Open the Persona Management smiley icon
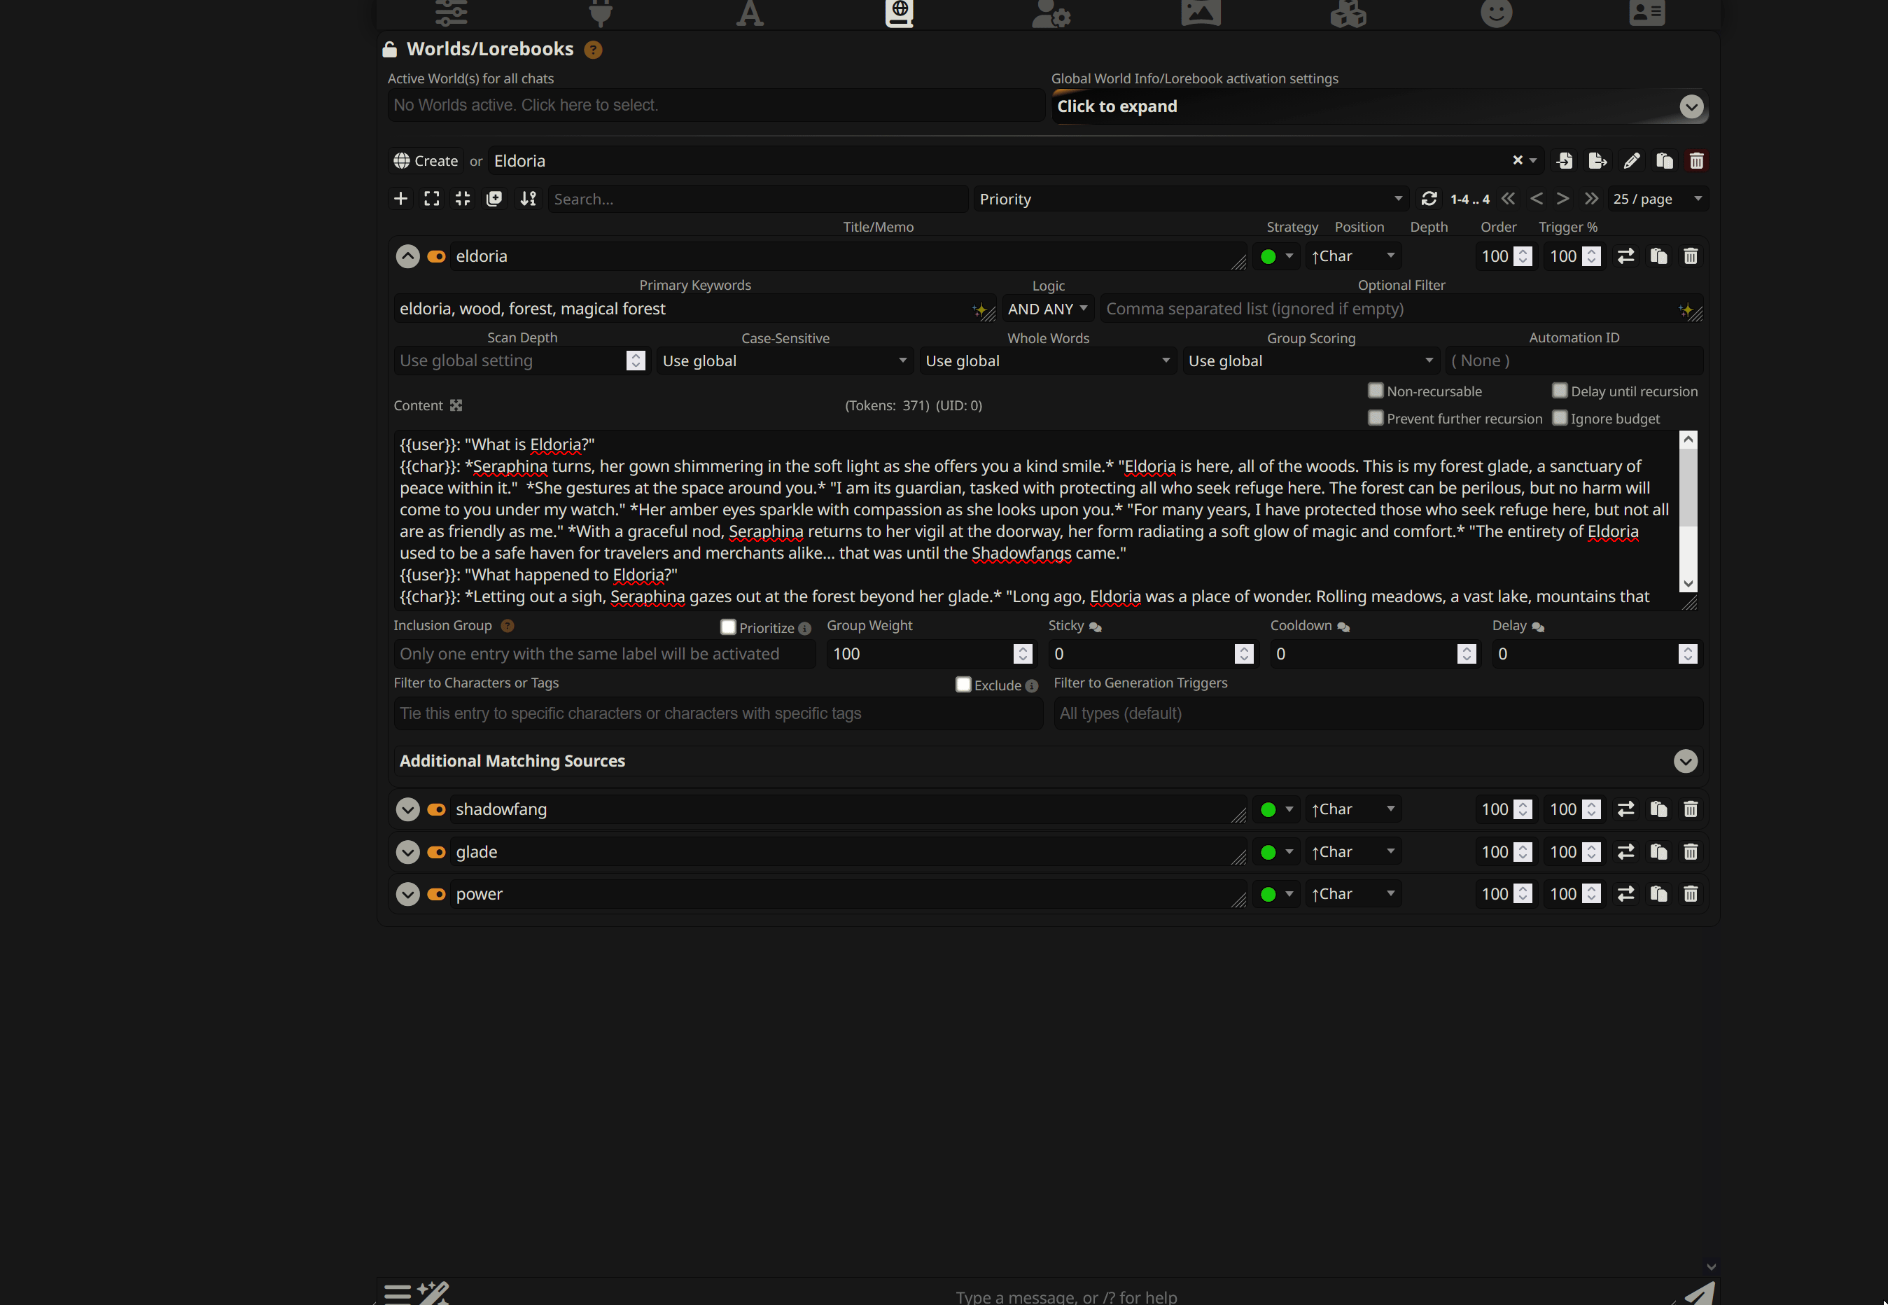 click(1497, 13)
